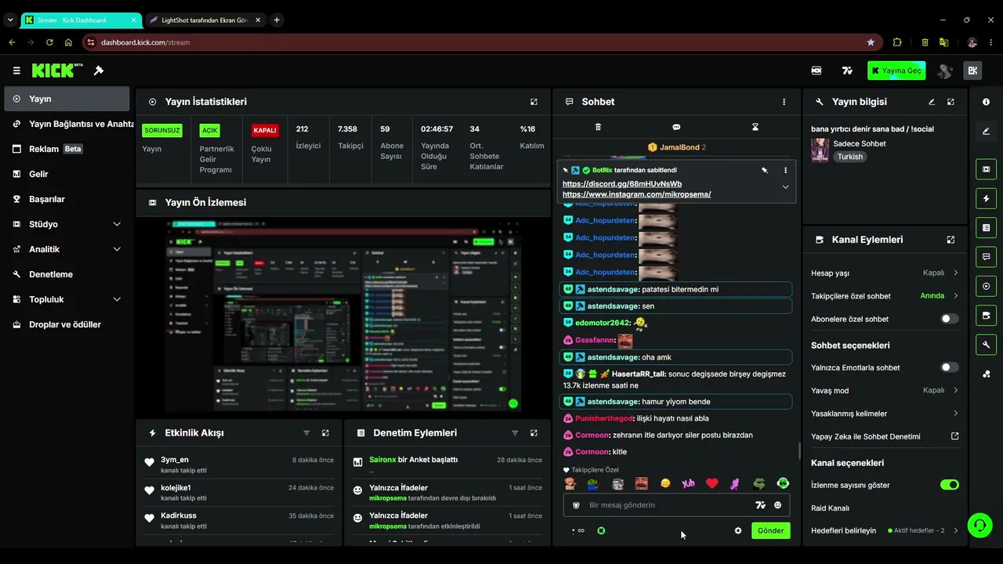1003x564 pixels.
Task: Click the Gönder send button
Action: (x=770, y=530)
